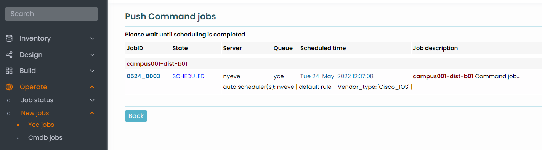Expand the Job status submenu chevron
The width and height of the screenshot is (542, 150).
click(x=92, y=100)
